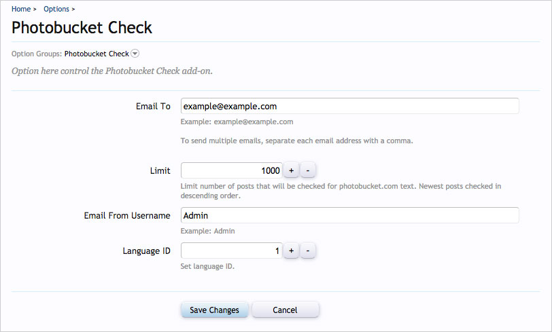Viewport: 552px width, 332px height.
Task: Click the Limit description text
Action: 341,191
